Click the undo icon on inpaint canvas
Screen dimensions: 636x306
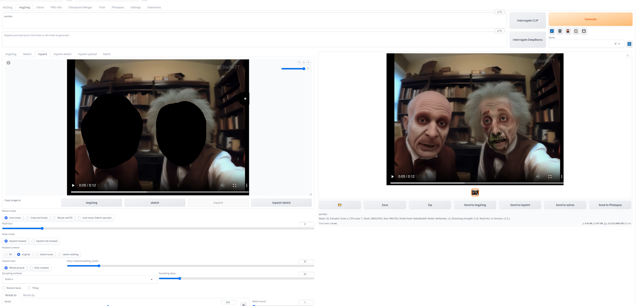299,62
